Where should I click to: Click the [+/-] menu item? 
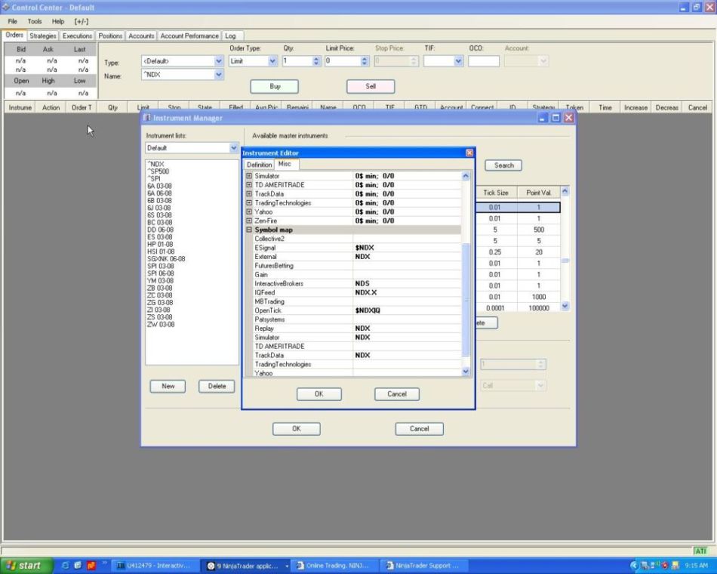tap(82, 21)
